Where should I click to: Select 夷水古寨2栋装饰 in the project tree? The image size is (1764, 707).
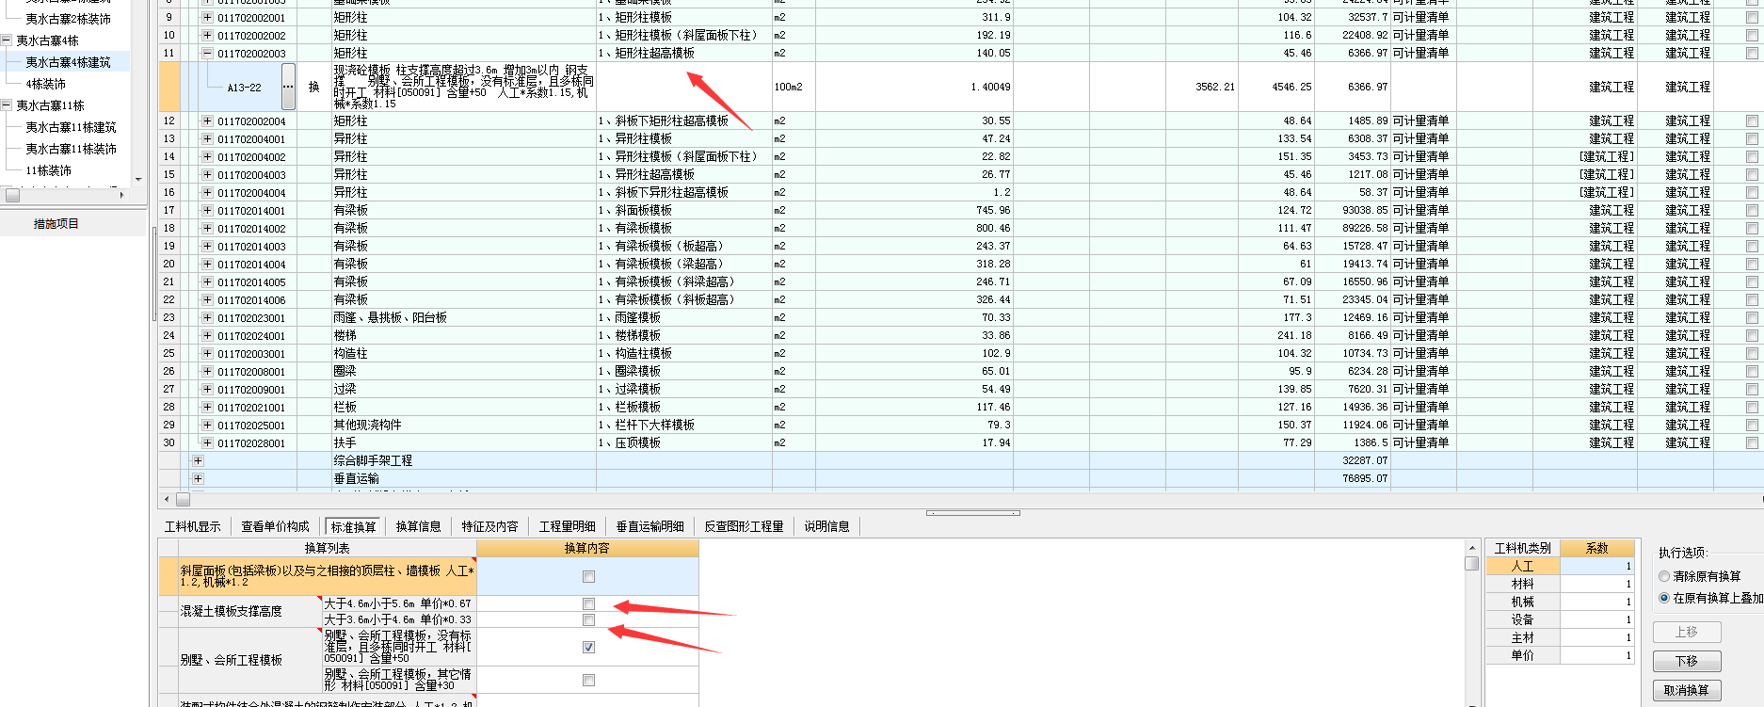68,19
